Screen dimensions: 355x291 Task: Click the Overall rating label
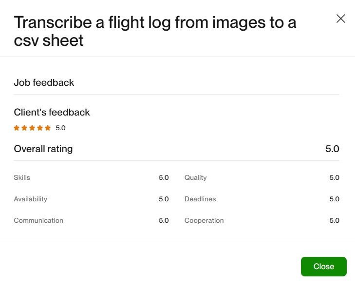coord(43,149)
